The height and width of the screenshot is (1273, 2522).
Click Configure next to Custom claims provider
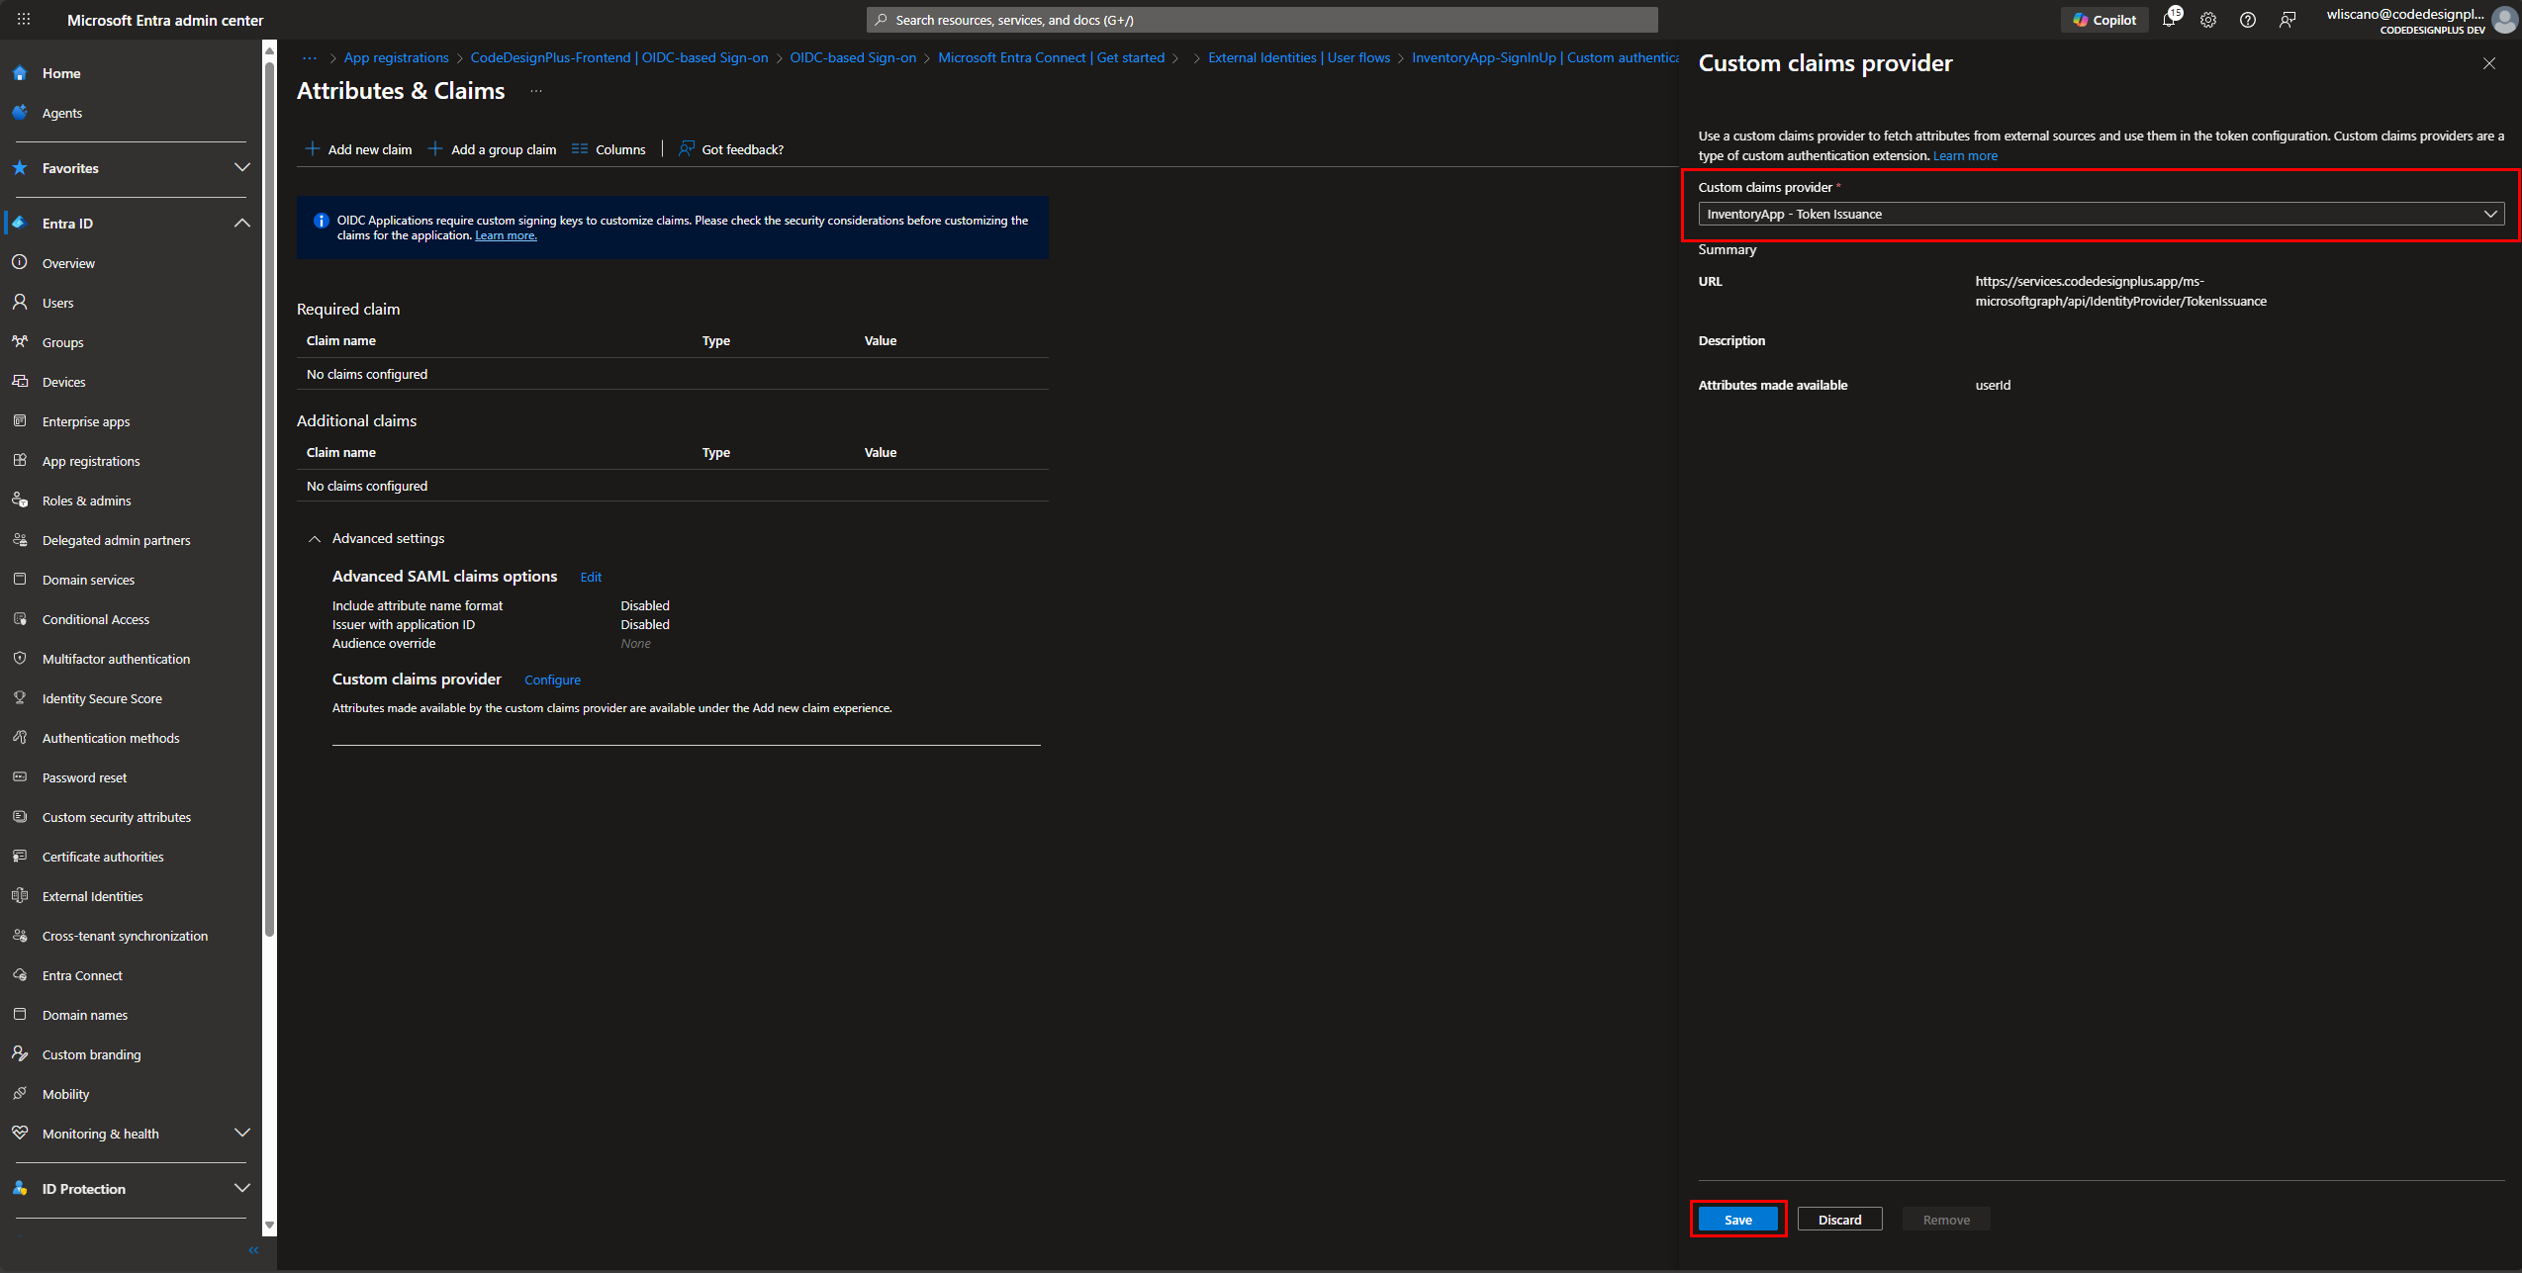[x=552, y=680]
